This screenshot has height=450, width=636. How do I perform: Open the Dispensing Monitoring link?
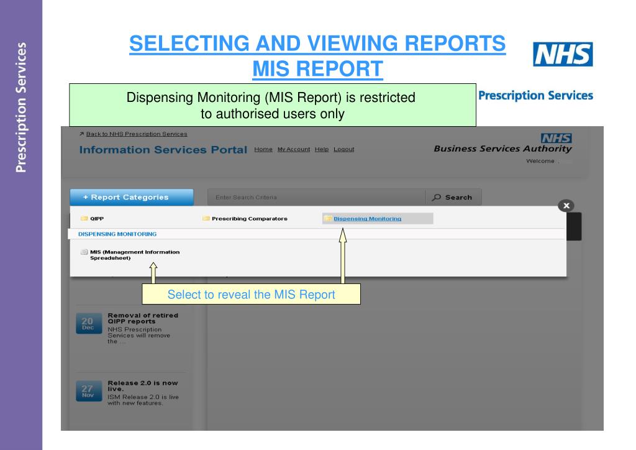pyautogui.click(x=368, y=219)
